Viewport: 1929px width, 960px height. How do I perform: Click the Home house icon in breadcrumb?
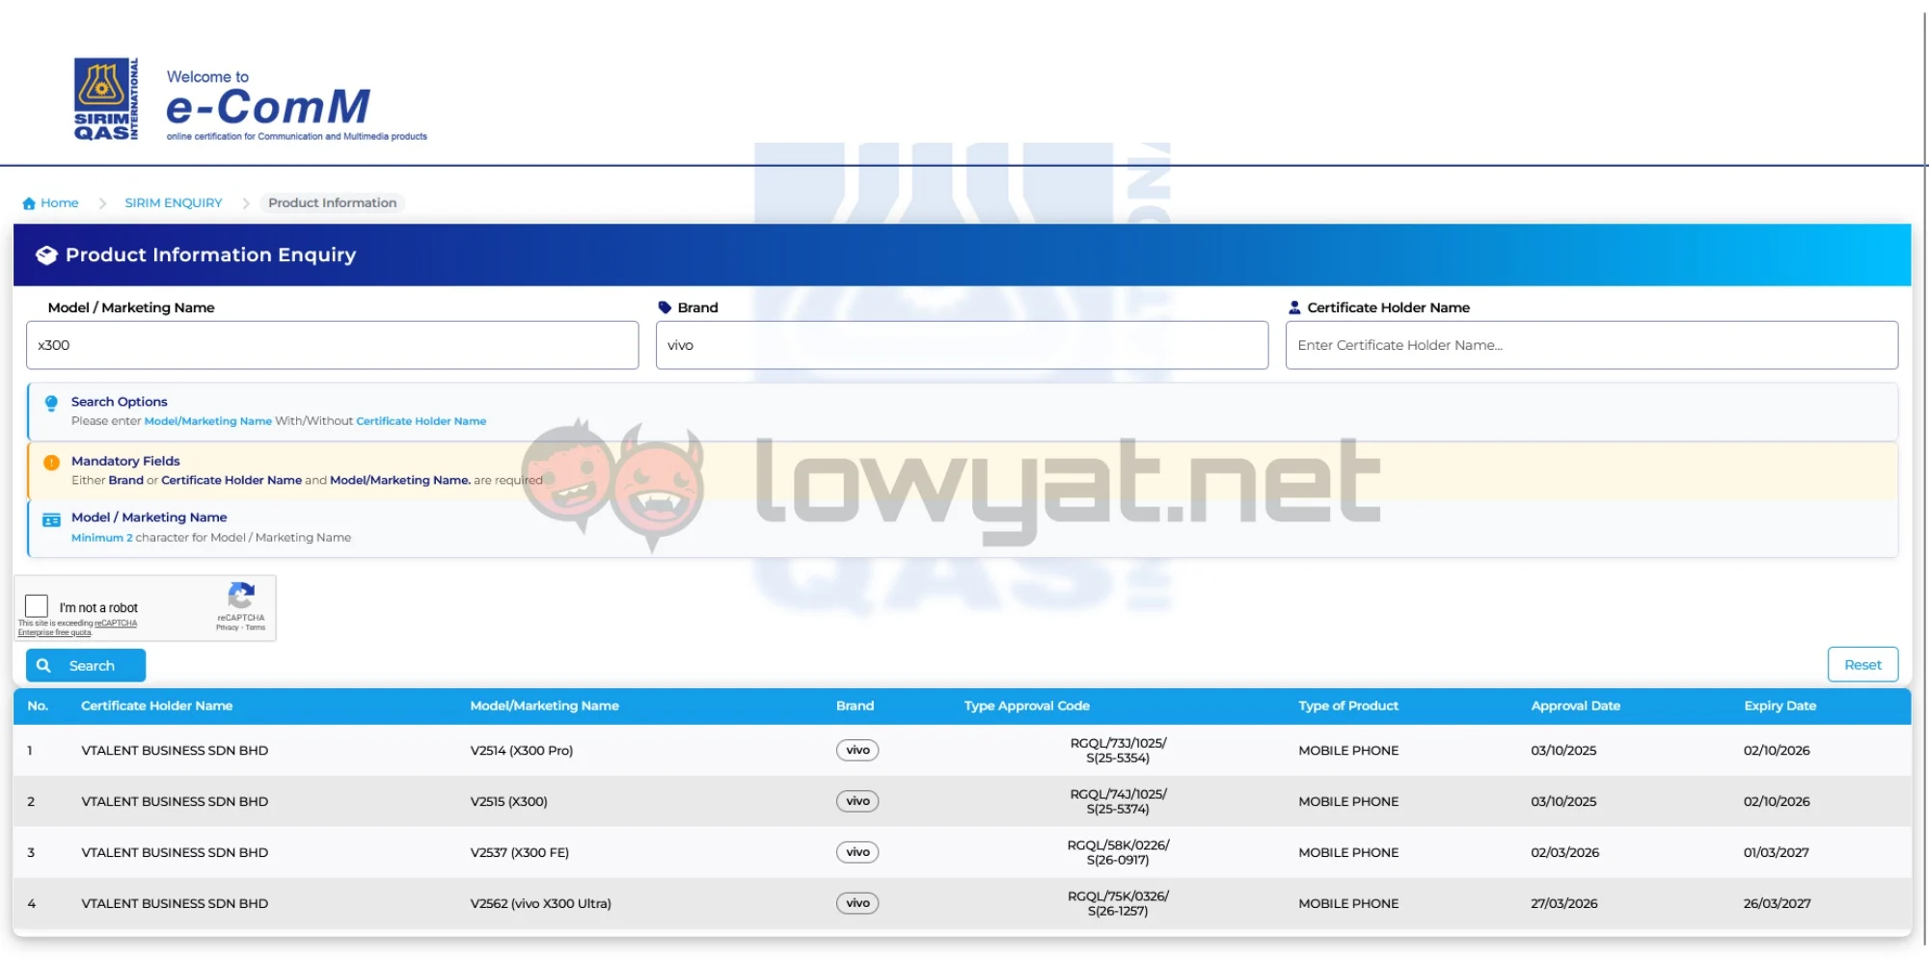click(29, 203)
